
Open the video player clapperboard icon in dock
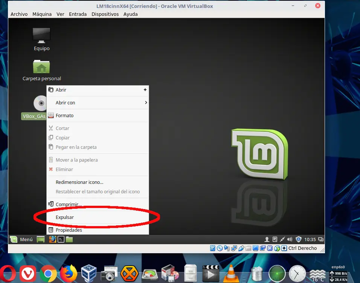[x=211, y=273]
